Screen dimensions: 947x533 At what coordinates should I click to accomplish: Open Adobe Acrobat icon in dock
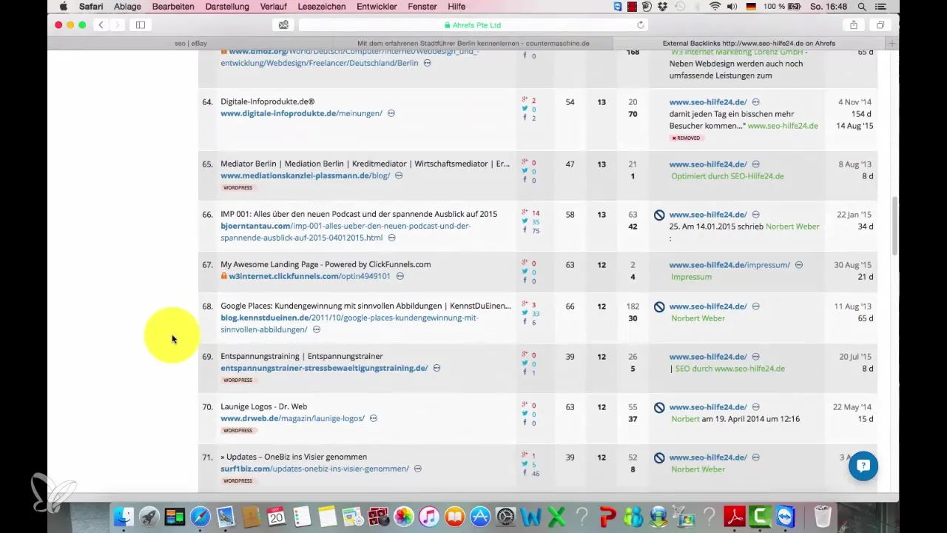click(735, 515)
